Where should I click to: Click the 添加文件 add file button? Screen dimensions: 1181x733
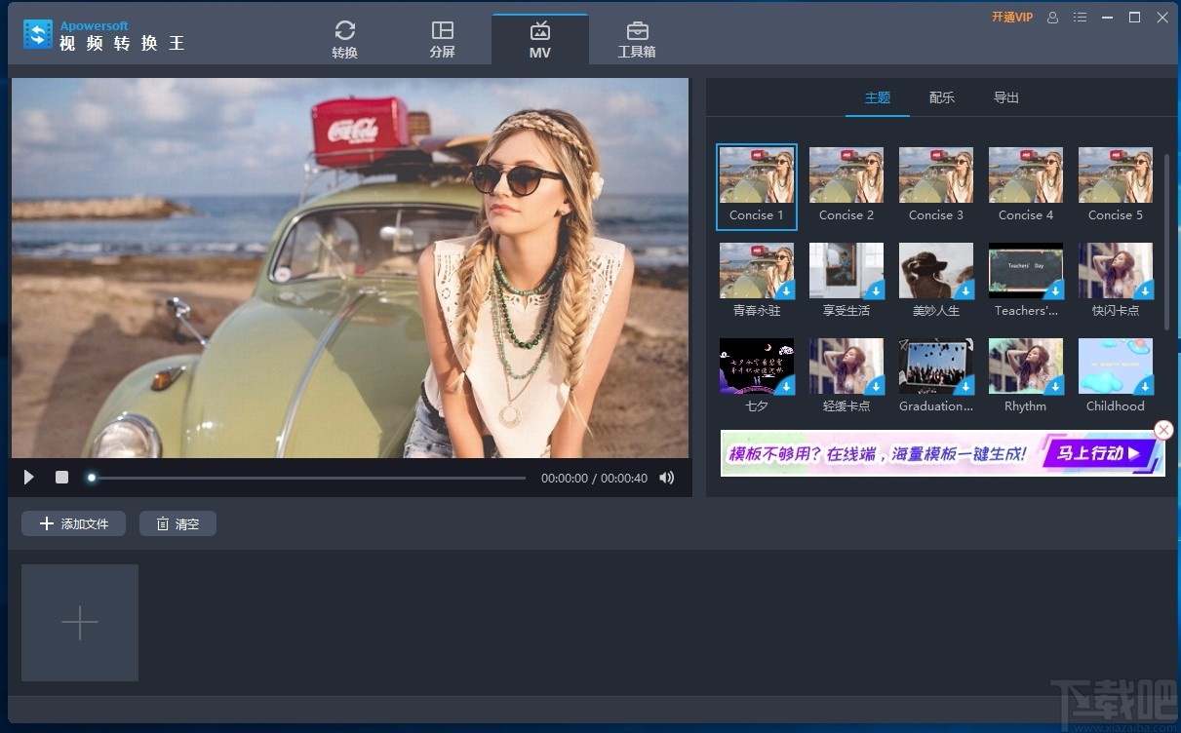click(x=74, y=523)
